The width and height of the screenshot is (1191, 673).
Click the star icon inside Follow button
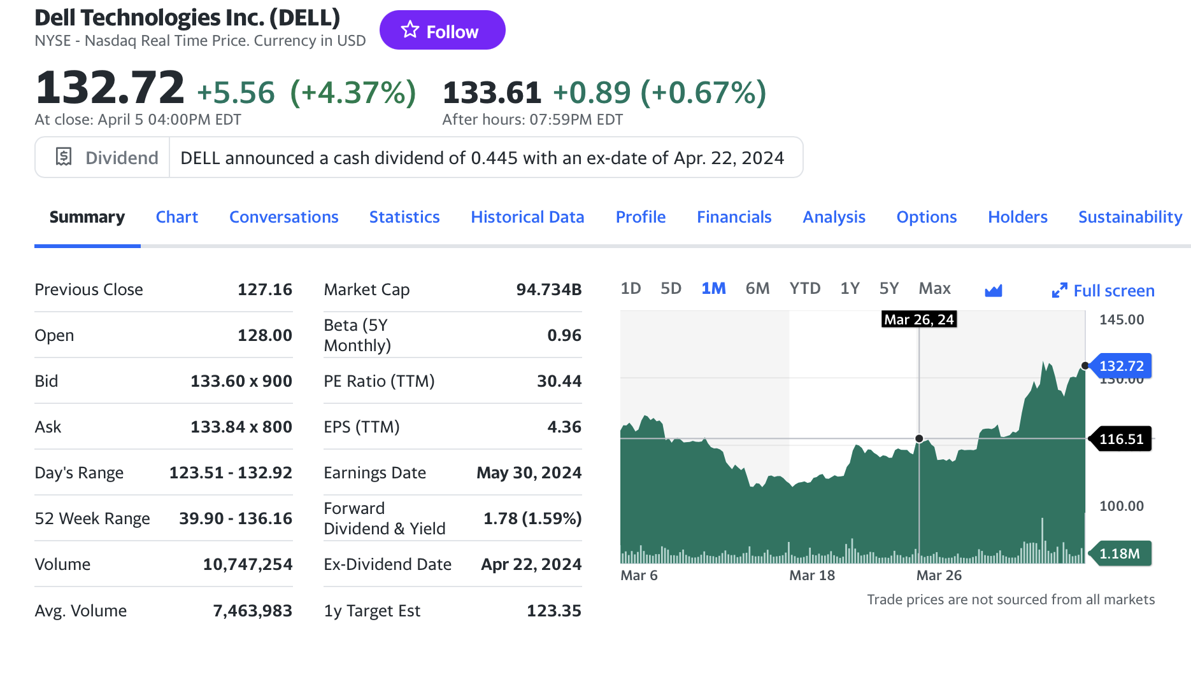pyautogui.click(x=411, y=29)
